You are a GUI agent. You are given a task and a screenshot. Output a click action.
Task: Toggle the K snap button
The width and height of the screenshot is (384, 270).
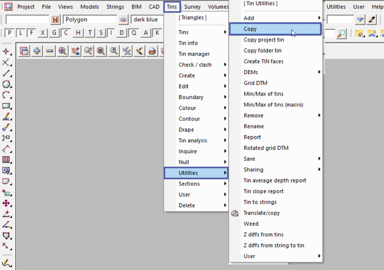pos(158,33)
